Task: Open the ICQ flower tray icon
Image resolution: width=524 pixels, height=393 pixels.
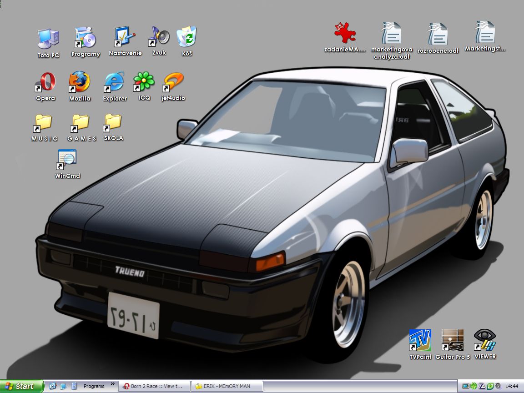Action: pos(474,386)
